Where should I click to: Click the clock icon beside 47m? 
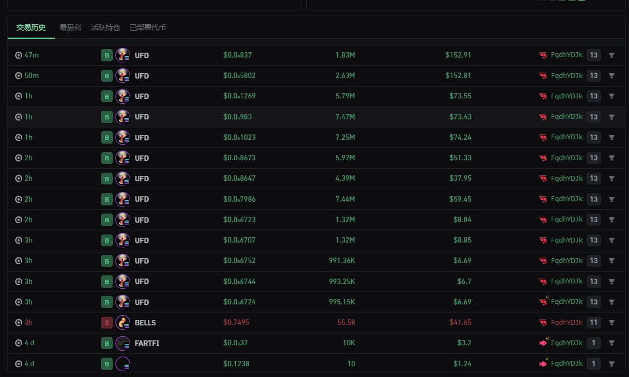point(18,55)
